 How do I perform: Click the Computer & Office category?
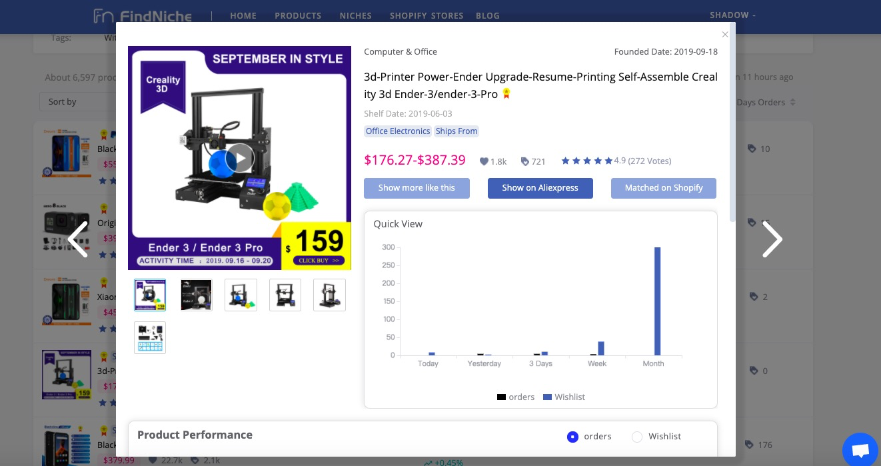tap(401, 51)
